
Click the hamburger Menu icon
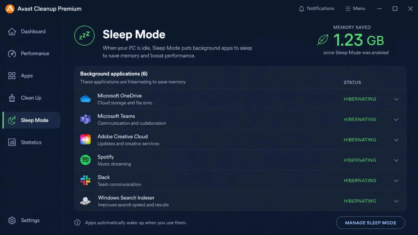tap(348, 9)
